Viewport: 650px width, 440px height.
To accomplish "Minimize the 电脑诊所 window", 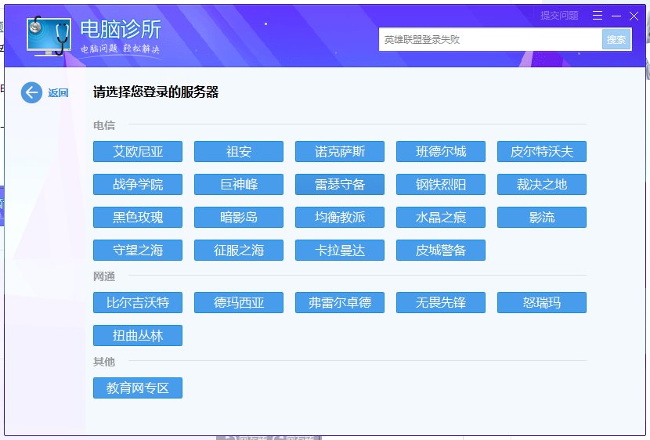I will [616, 16].
